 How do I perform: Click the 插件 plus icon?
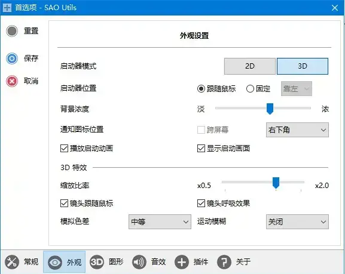[182, 262]
